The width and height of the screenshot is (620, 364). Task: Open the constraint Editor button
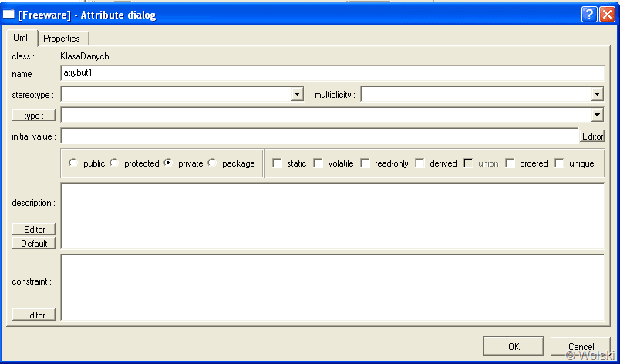tap(34, 315)
